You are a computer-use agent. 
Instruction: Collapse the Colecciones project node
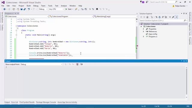[141, 26]
